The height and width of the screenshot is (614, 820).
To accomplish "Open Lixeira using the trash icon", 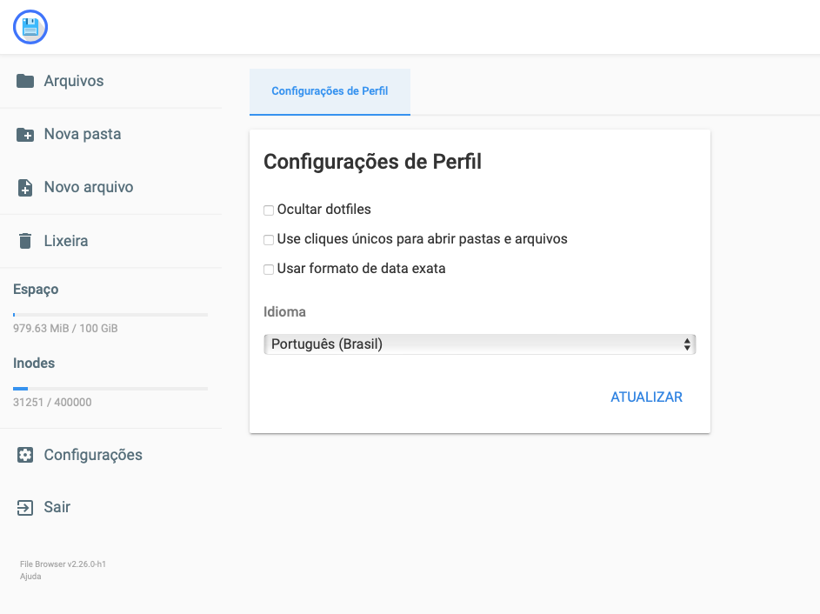I will click(24, 241).
